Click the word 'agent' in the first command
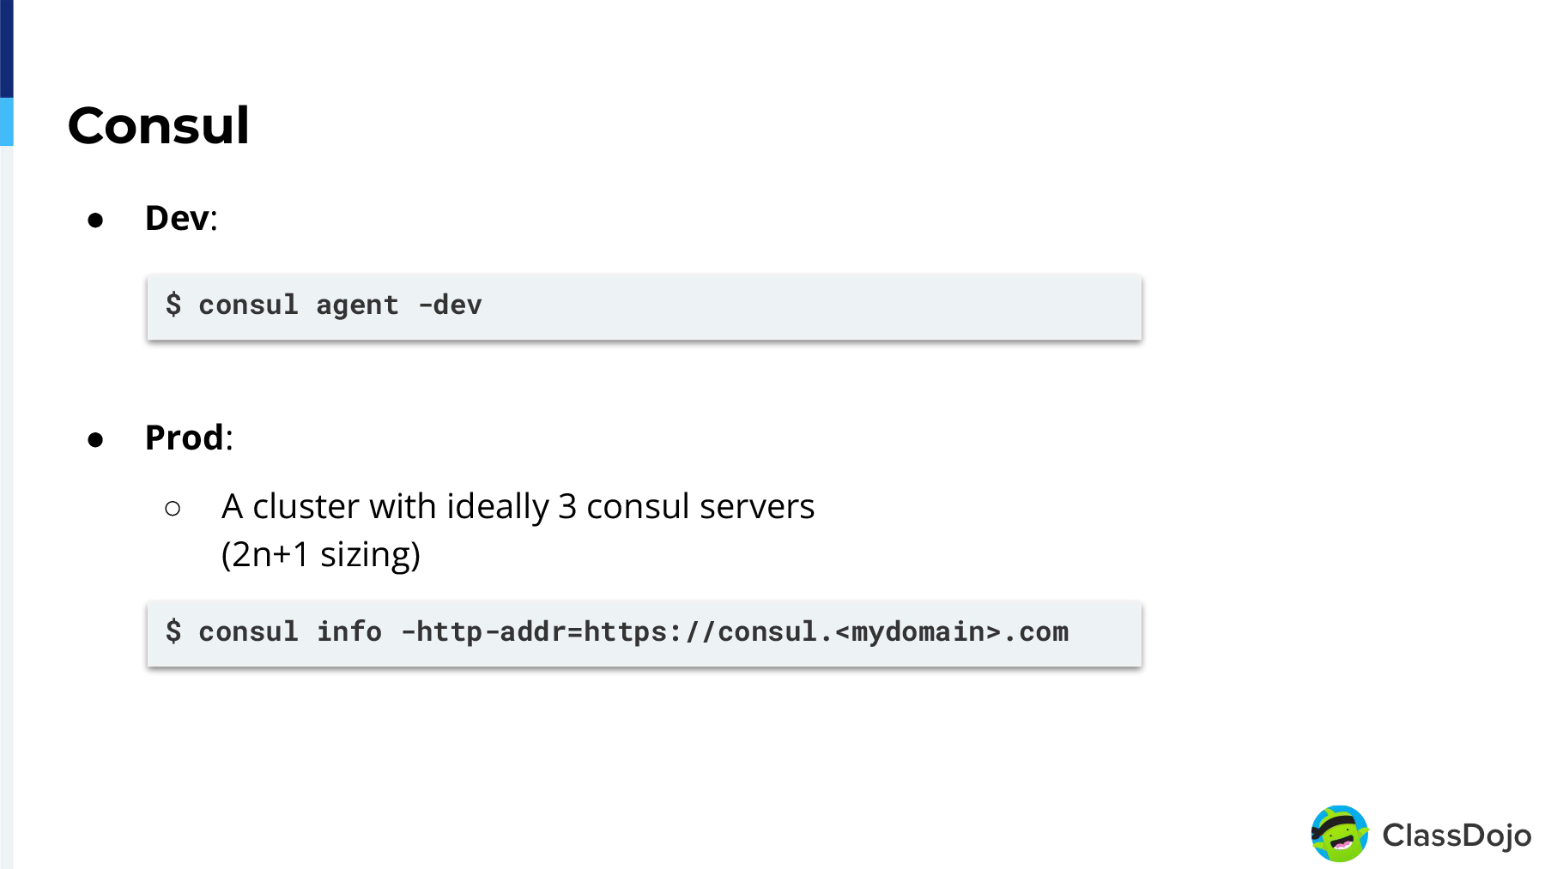The image size is (1545, 869). pyautogui.click(x=357, y=305)
